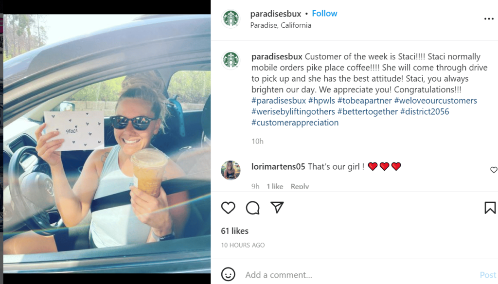This screenshot has height=284, width=498.
Task: Open the #customerappreciation hashtag
Action: coord(295,123)
